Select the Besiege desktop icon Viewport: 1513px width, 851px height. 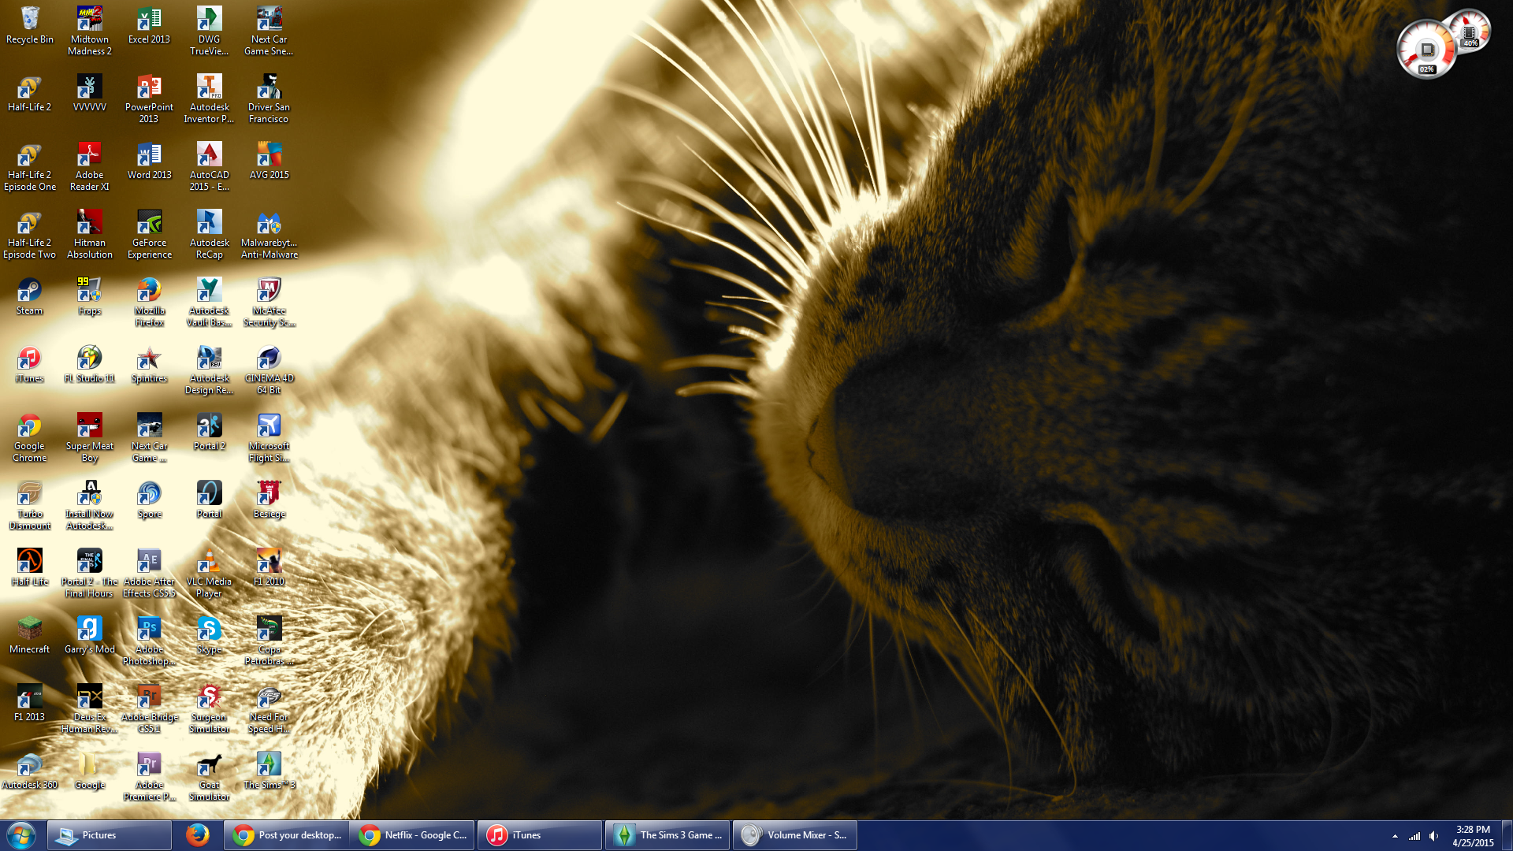tap(270, 500)
